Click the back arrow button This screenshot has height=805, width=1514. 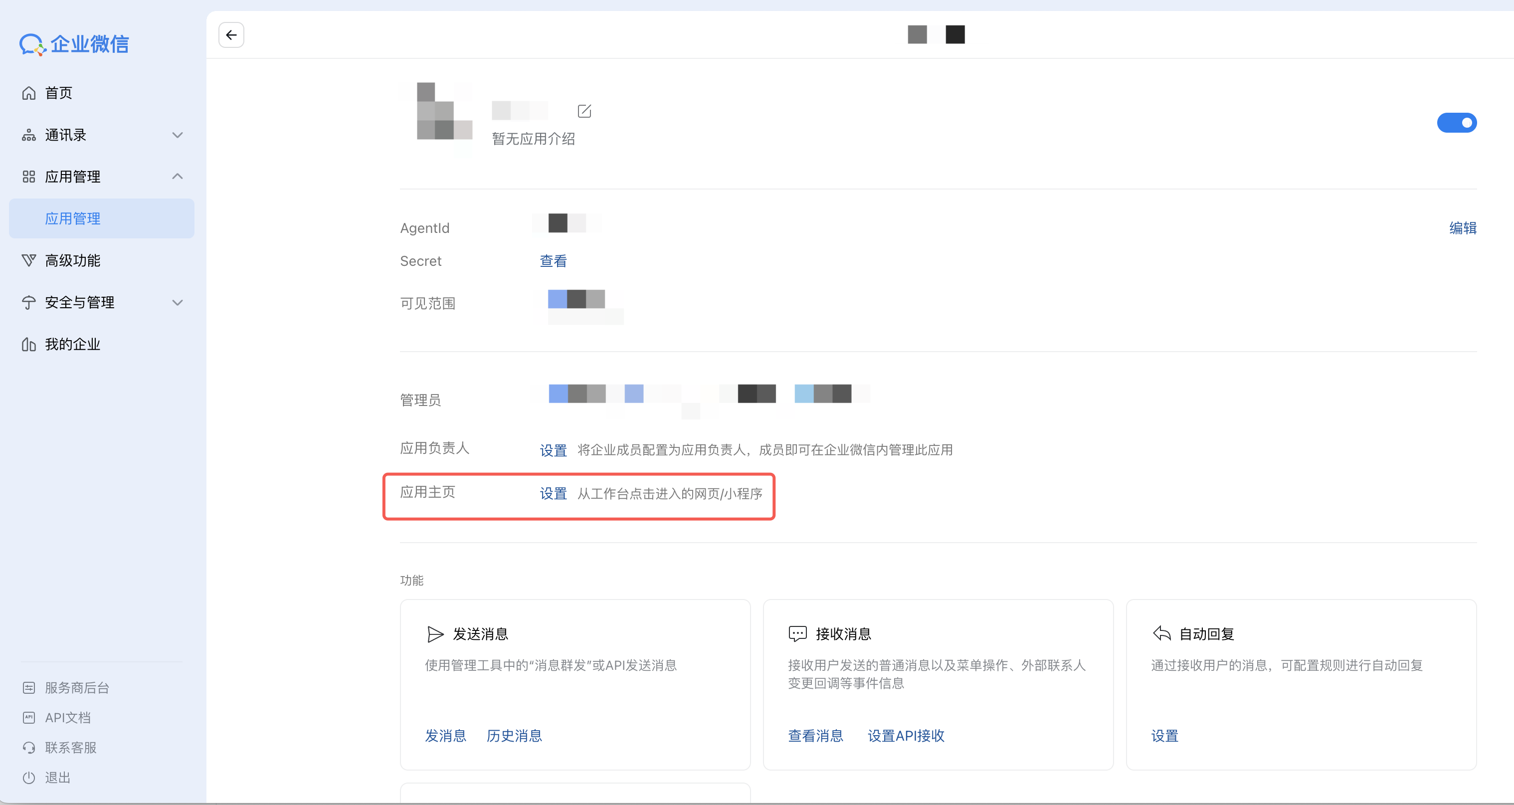[x=231, y=35]
